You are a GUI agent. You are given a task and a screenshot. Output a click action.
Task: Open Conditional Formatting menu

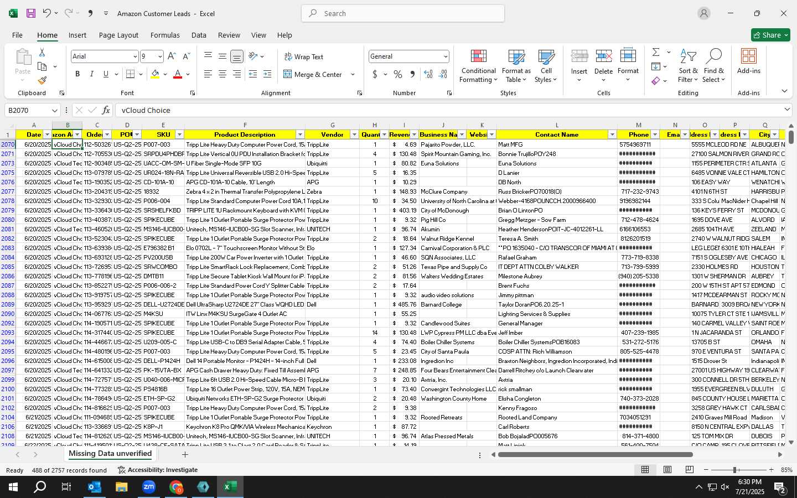pos(479,66)
